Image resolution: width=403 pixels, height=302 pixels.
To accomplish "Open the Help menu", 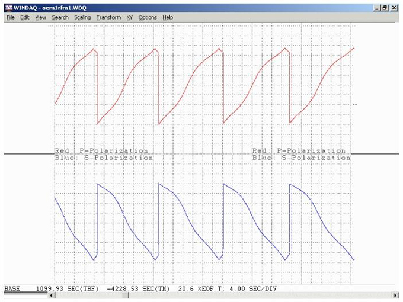I will point(168,17).
